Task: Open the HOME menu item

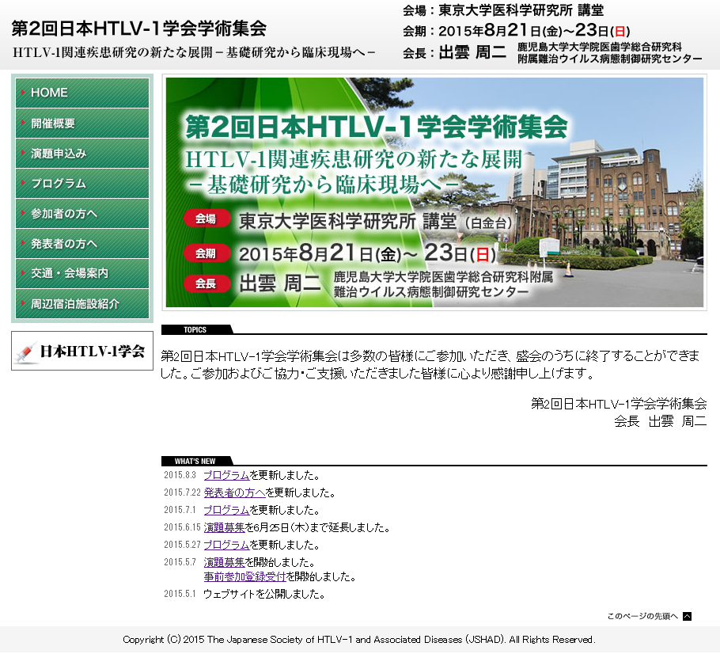Action: [82, 93]
